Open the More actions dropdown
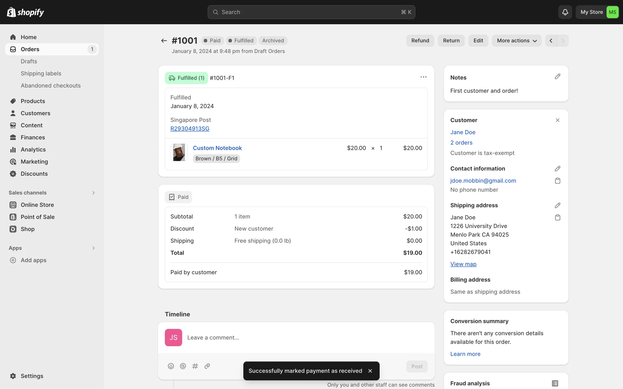The height and width of the screenshot is (389, 623). coord(517,41)
